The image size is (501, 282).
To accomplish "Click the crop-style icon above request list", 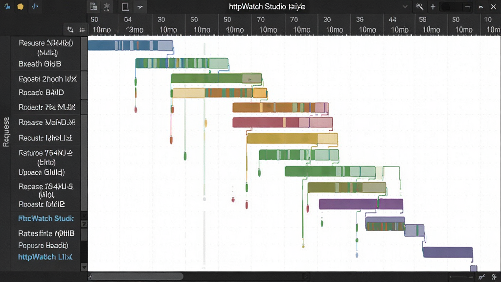I will [70, 30].
